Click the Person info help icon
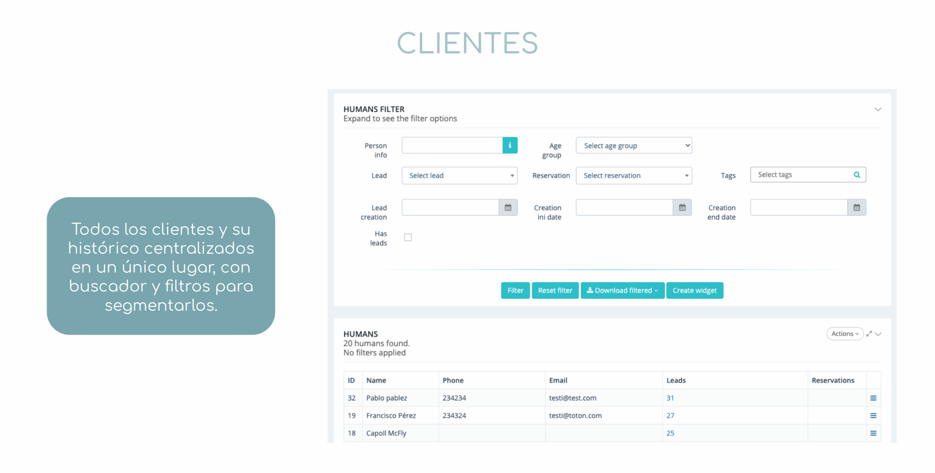Screen dimensions: 935x473 click(x=510, y=145)
